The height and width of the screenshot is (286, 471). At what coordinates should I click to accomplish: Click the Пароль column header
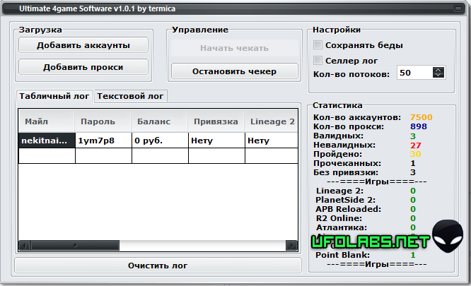click(103, 121)
